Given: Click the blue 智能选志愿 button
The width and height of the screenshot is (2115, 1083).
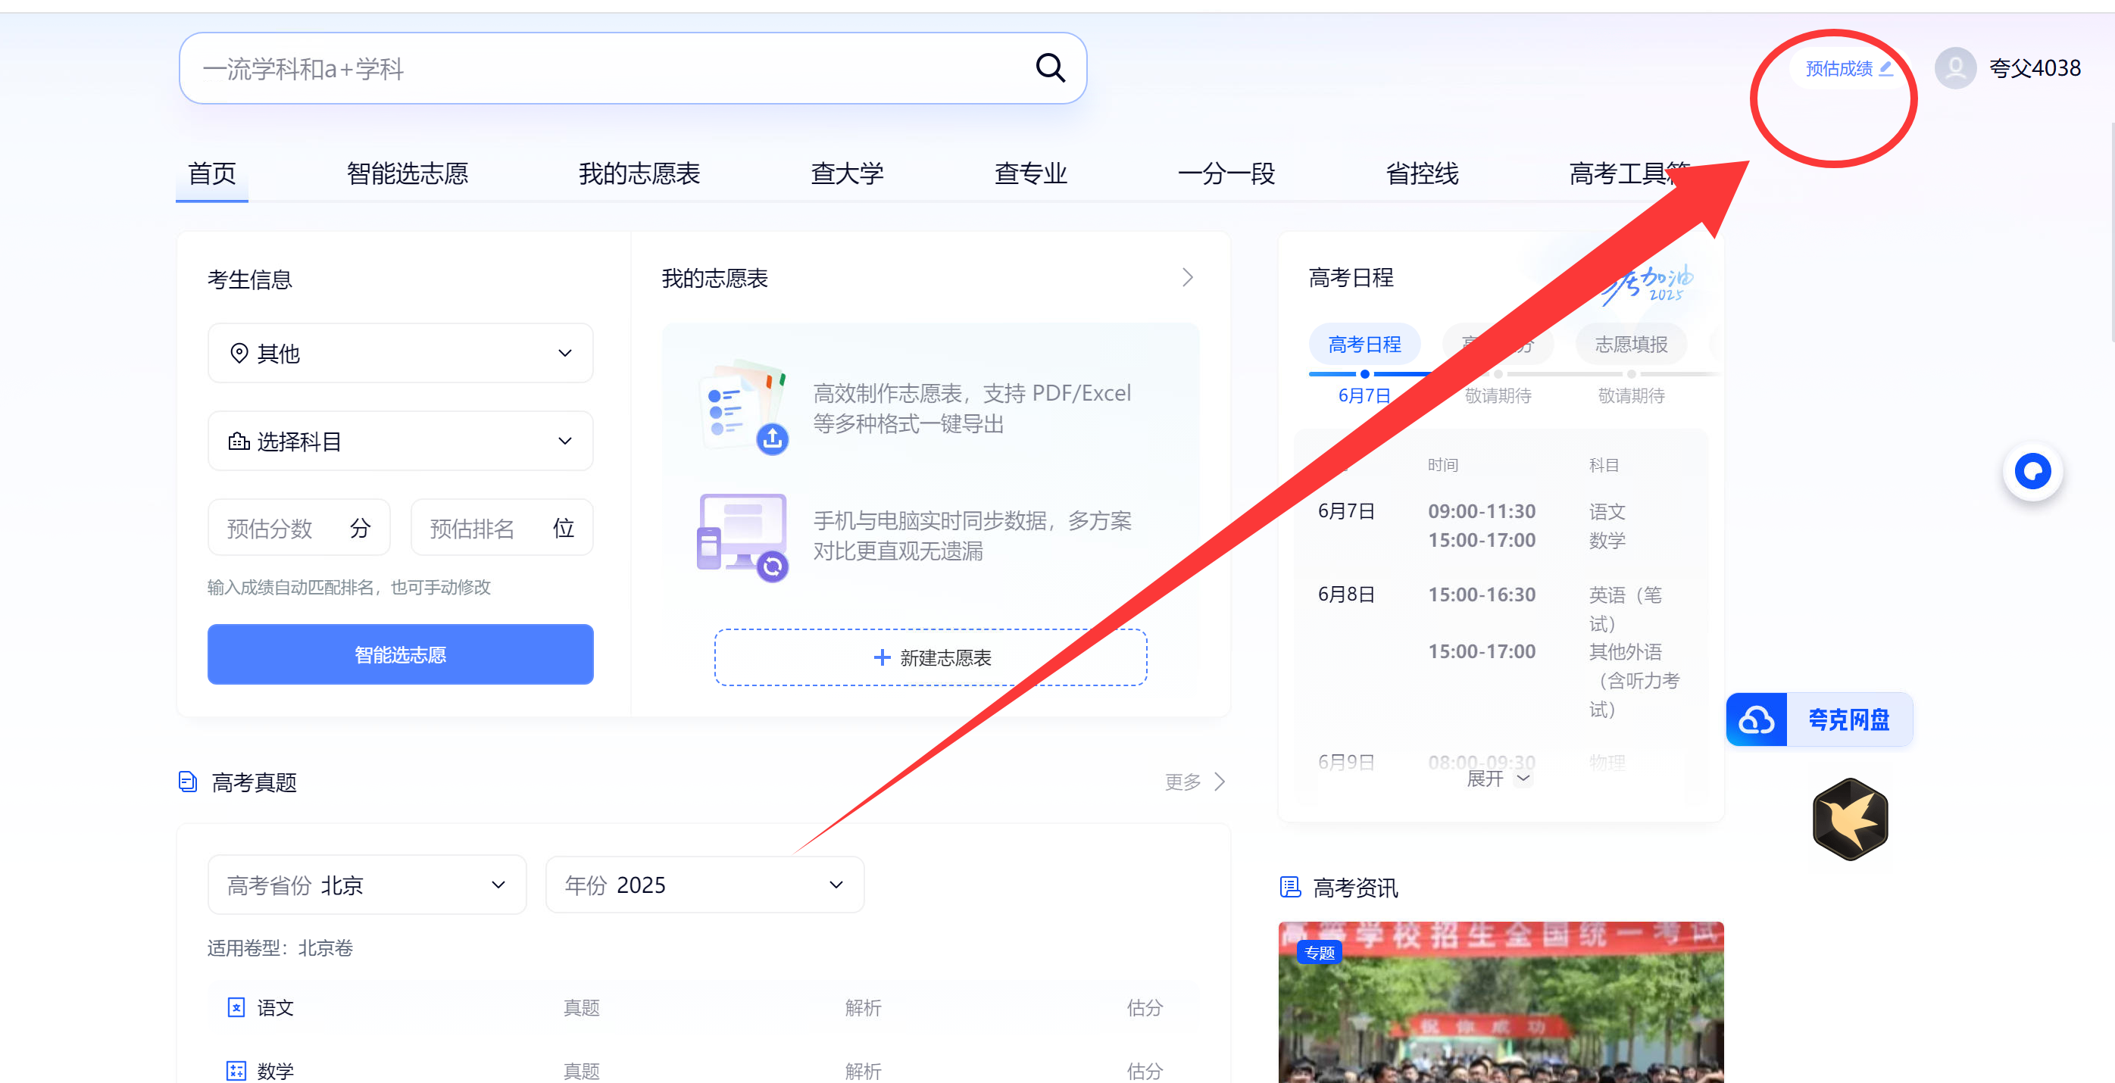Looking at the screenshot, I should click(x=401, y=654).
